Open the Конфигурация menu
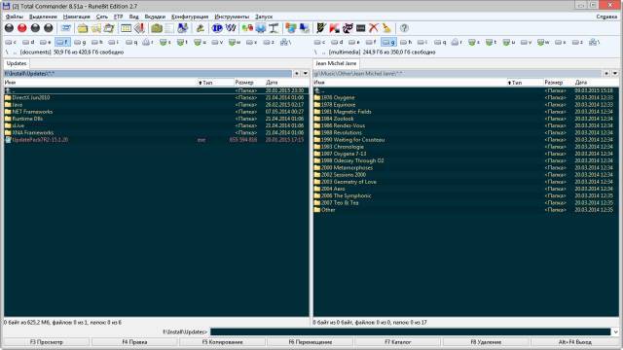Viewport: 623px width, 350px height. pyautogui.click(x=190, y=17)
